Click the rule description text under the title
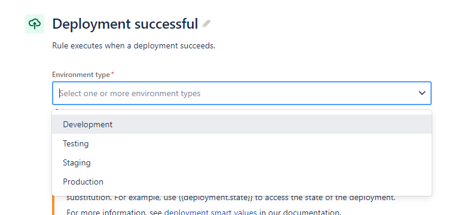The height and width of the screenshot is (215, 464). pos(134,46)
